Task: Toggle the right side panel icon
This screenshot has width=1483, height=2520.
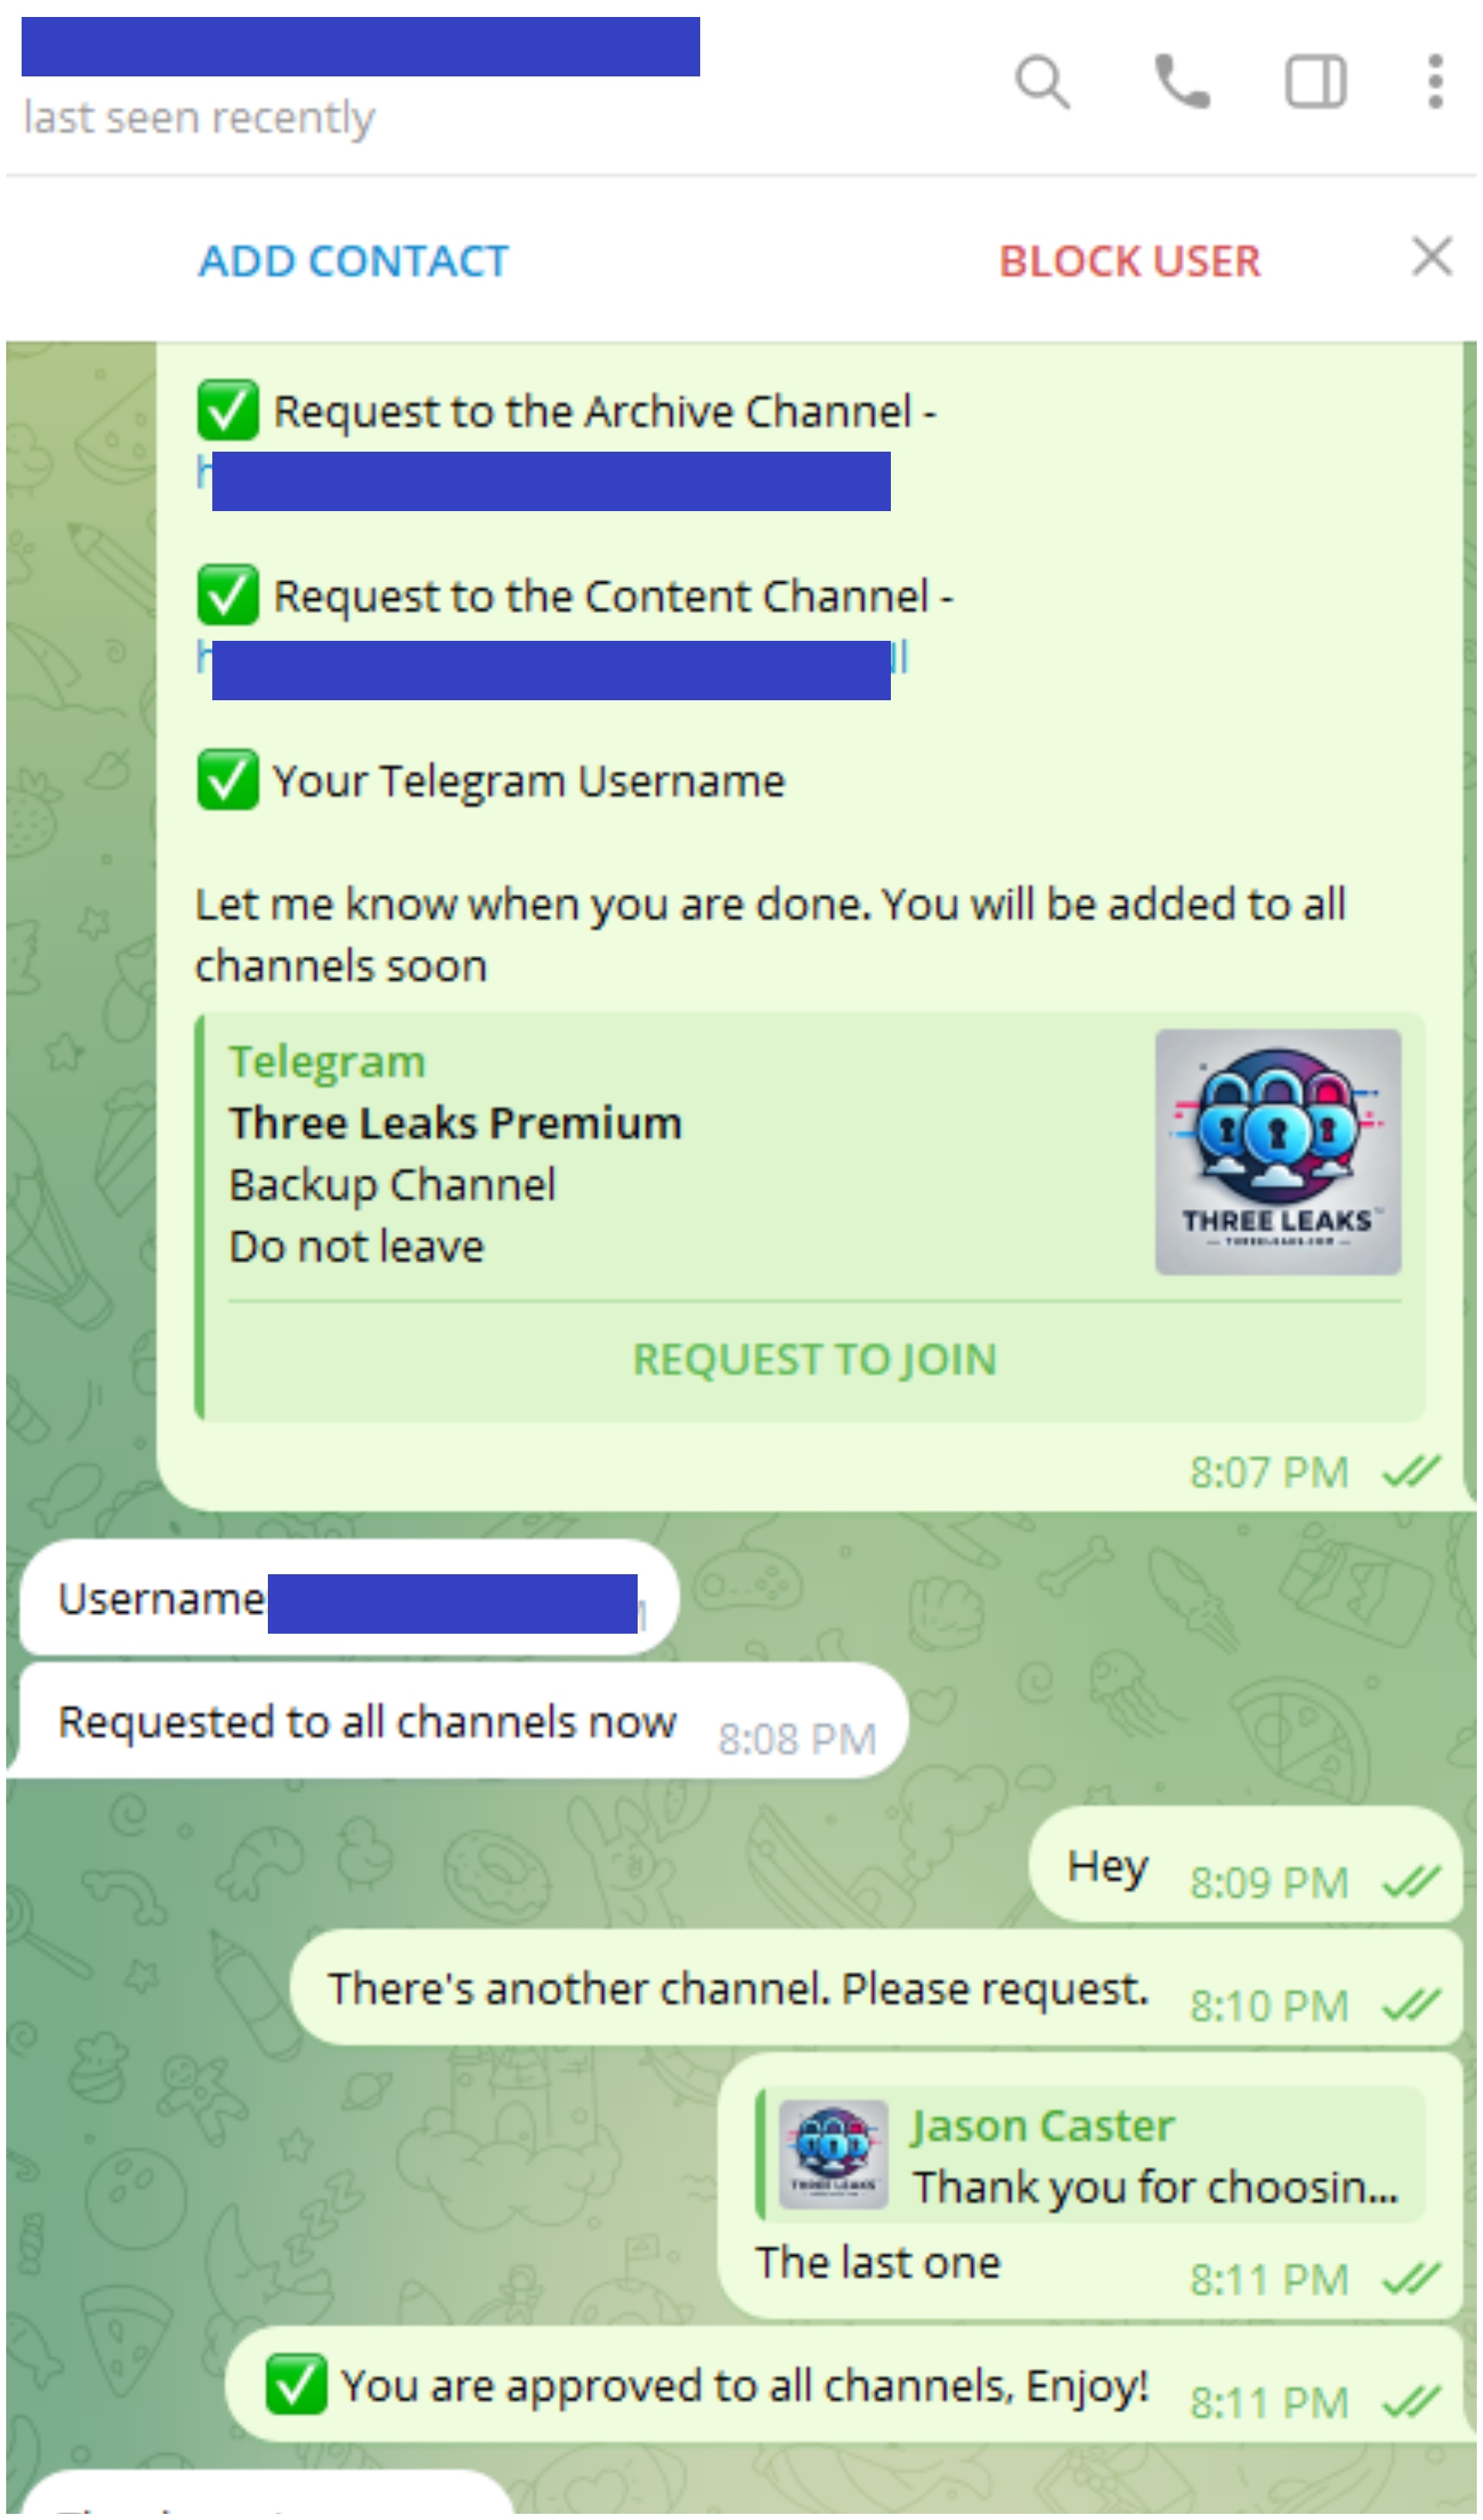Action: coord(1315,82)
